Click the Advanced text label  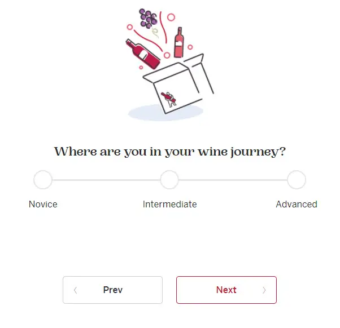tap(297, 204)
